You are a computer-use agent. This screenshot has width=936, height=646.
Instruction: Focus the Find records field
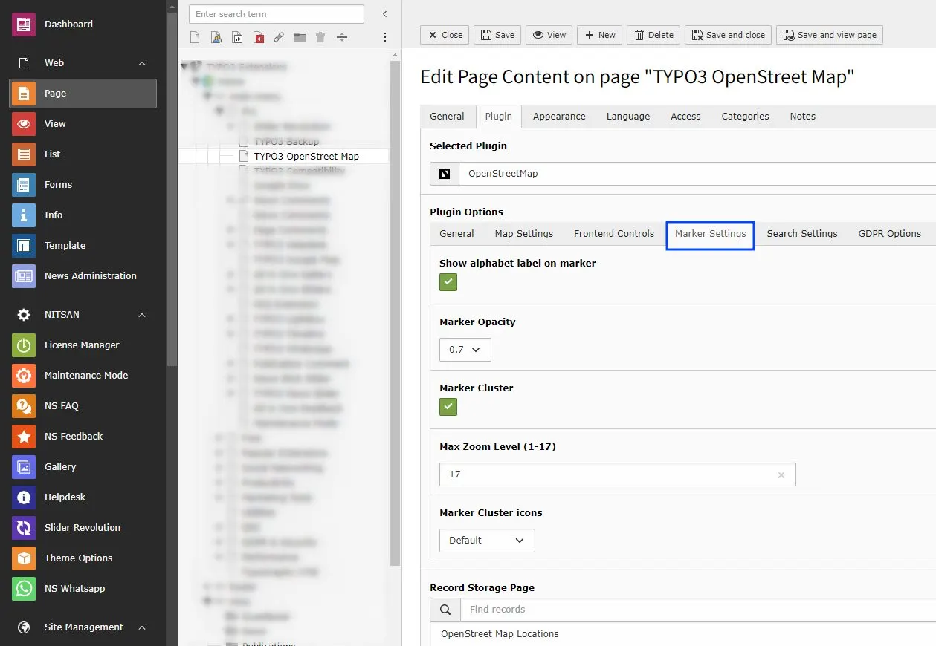click(698, 610)
